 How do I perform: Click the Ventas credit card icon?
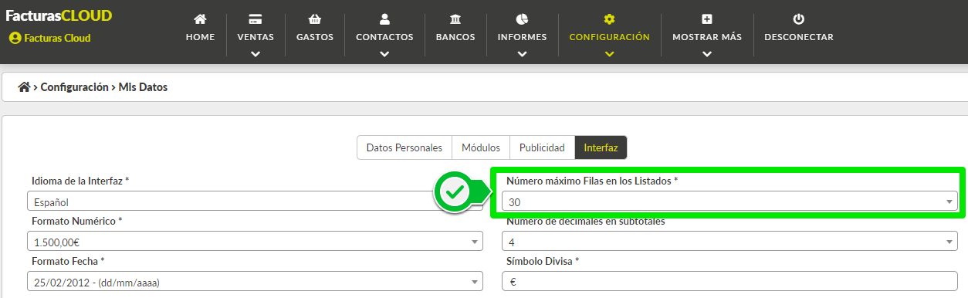256,19
